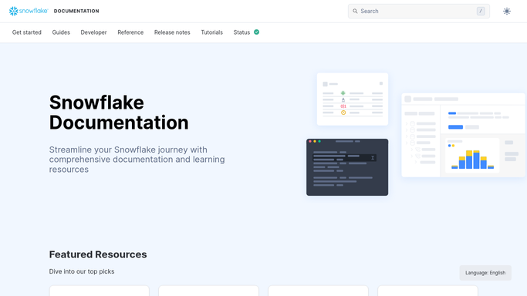Open the Status page link
Viewport: 527px width, 296px height.
[x=242, y=32]
